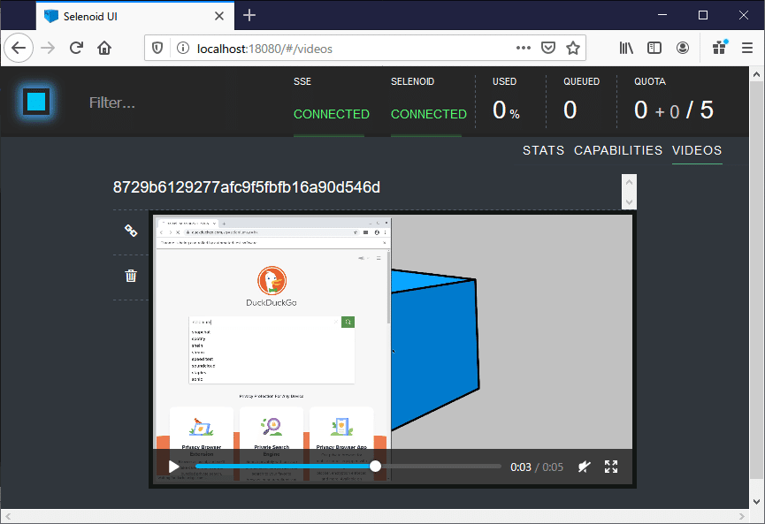Click the video list down arrow
Screen dimensions: 765x524
click(629, 201)
